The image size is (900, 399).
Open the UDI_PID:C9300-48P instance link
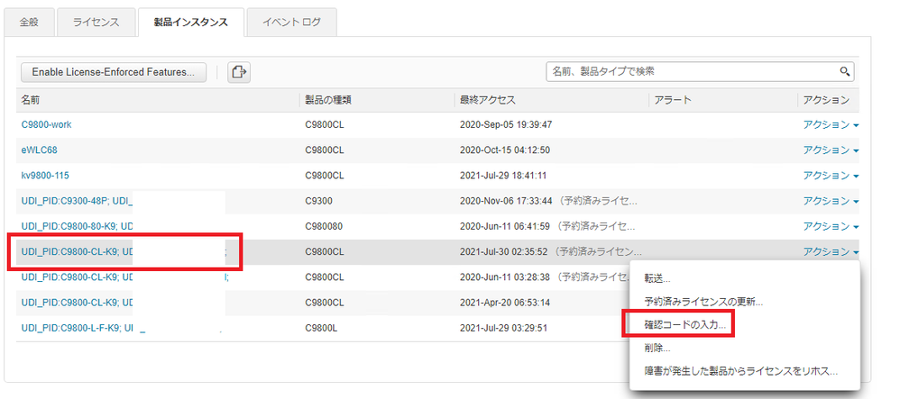(x=77, y=201)
